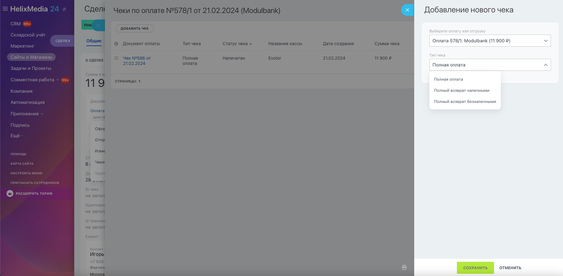This screenshot has width=563, height=276.
Task: Open Маркетинг in sidebar
Action: pos(22,46)
